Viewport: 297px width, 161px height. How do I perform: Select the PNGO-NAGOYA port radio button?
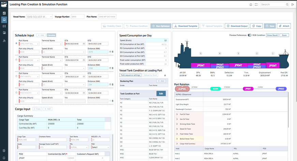(17, 93)
